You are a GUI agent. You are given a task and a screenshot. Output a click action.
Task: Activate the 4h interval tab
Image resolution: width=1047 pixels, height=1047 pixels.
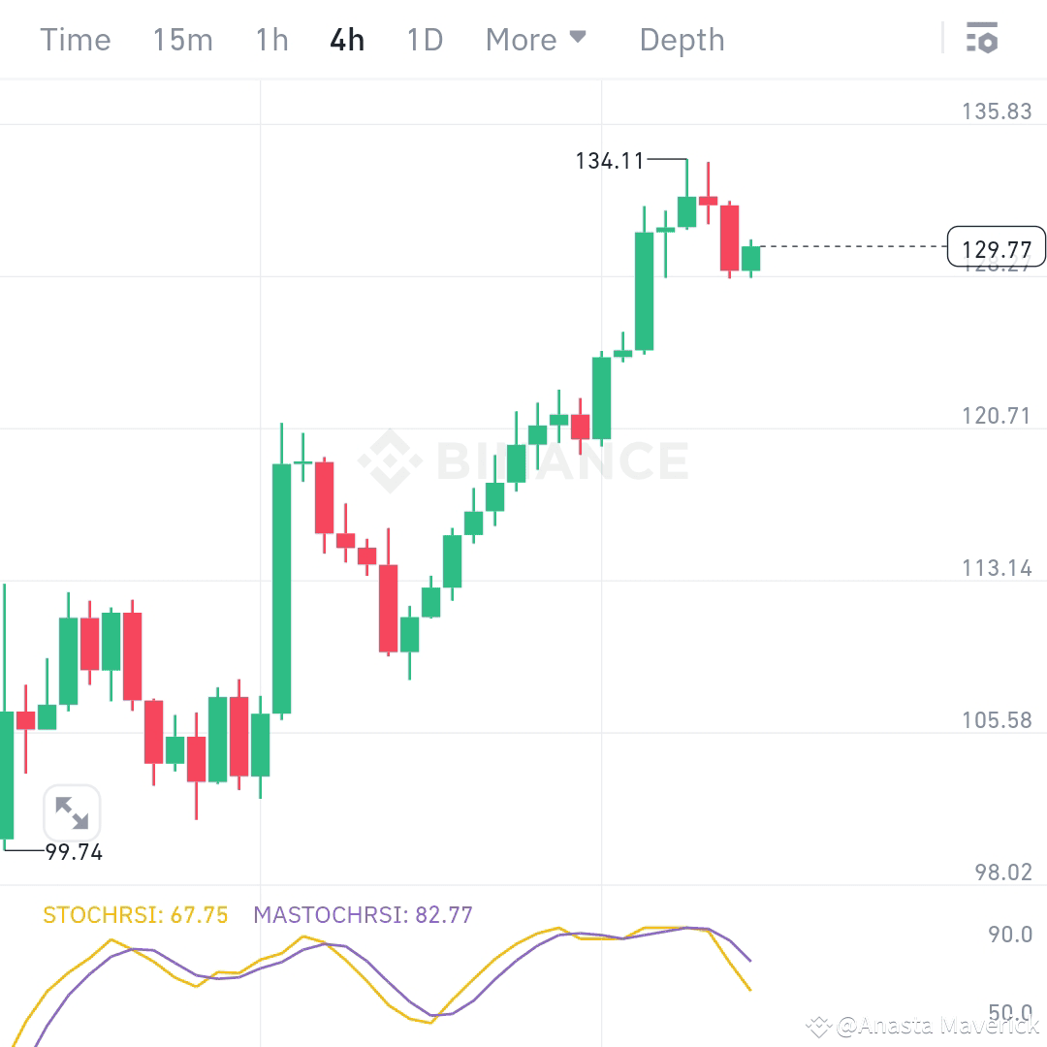coord(346,40)
